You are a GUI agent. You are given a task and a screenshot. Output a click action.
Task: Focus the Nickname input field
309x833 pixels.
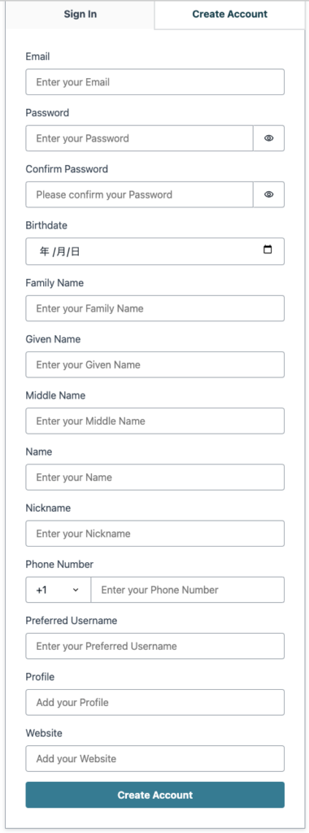pos(155,534)
